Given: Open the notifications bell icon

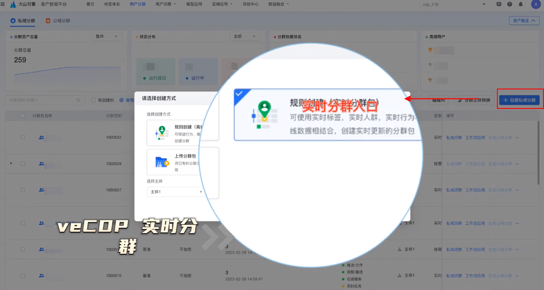Looking at the screenshot, I should coord(520,4).
